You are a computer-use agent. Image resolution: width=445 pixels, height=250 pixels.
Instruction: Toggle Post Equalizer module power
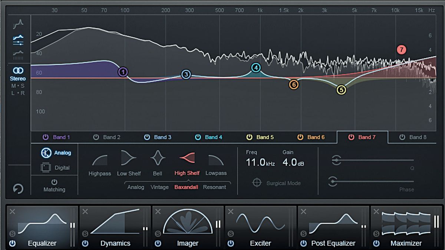pos(304,243)
